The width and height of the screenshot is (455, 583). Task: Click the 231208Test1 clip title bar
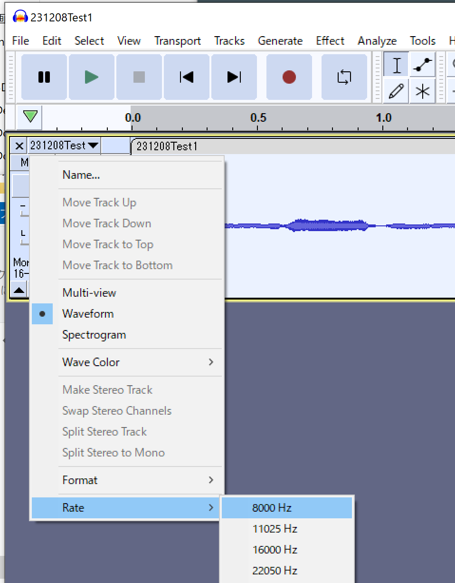point(292,146)
